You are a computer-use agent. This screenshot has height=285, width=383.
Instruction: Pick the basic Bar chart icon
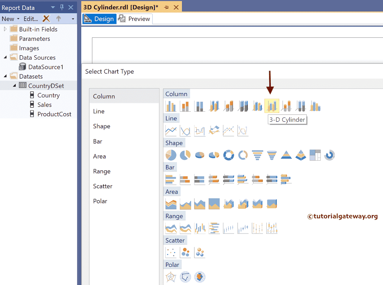pyautogui.click(x=171, y=179)
